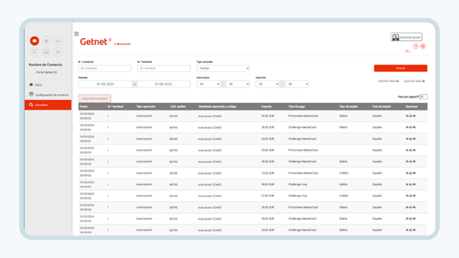This screenshot has width=459, height=258.
Task: Open the edit note module icon in the sidebar
Action: coord(35,52)
